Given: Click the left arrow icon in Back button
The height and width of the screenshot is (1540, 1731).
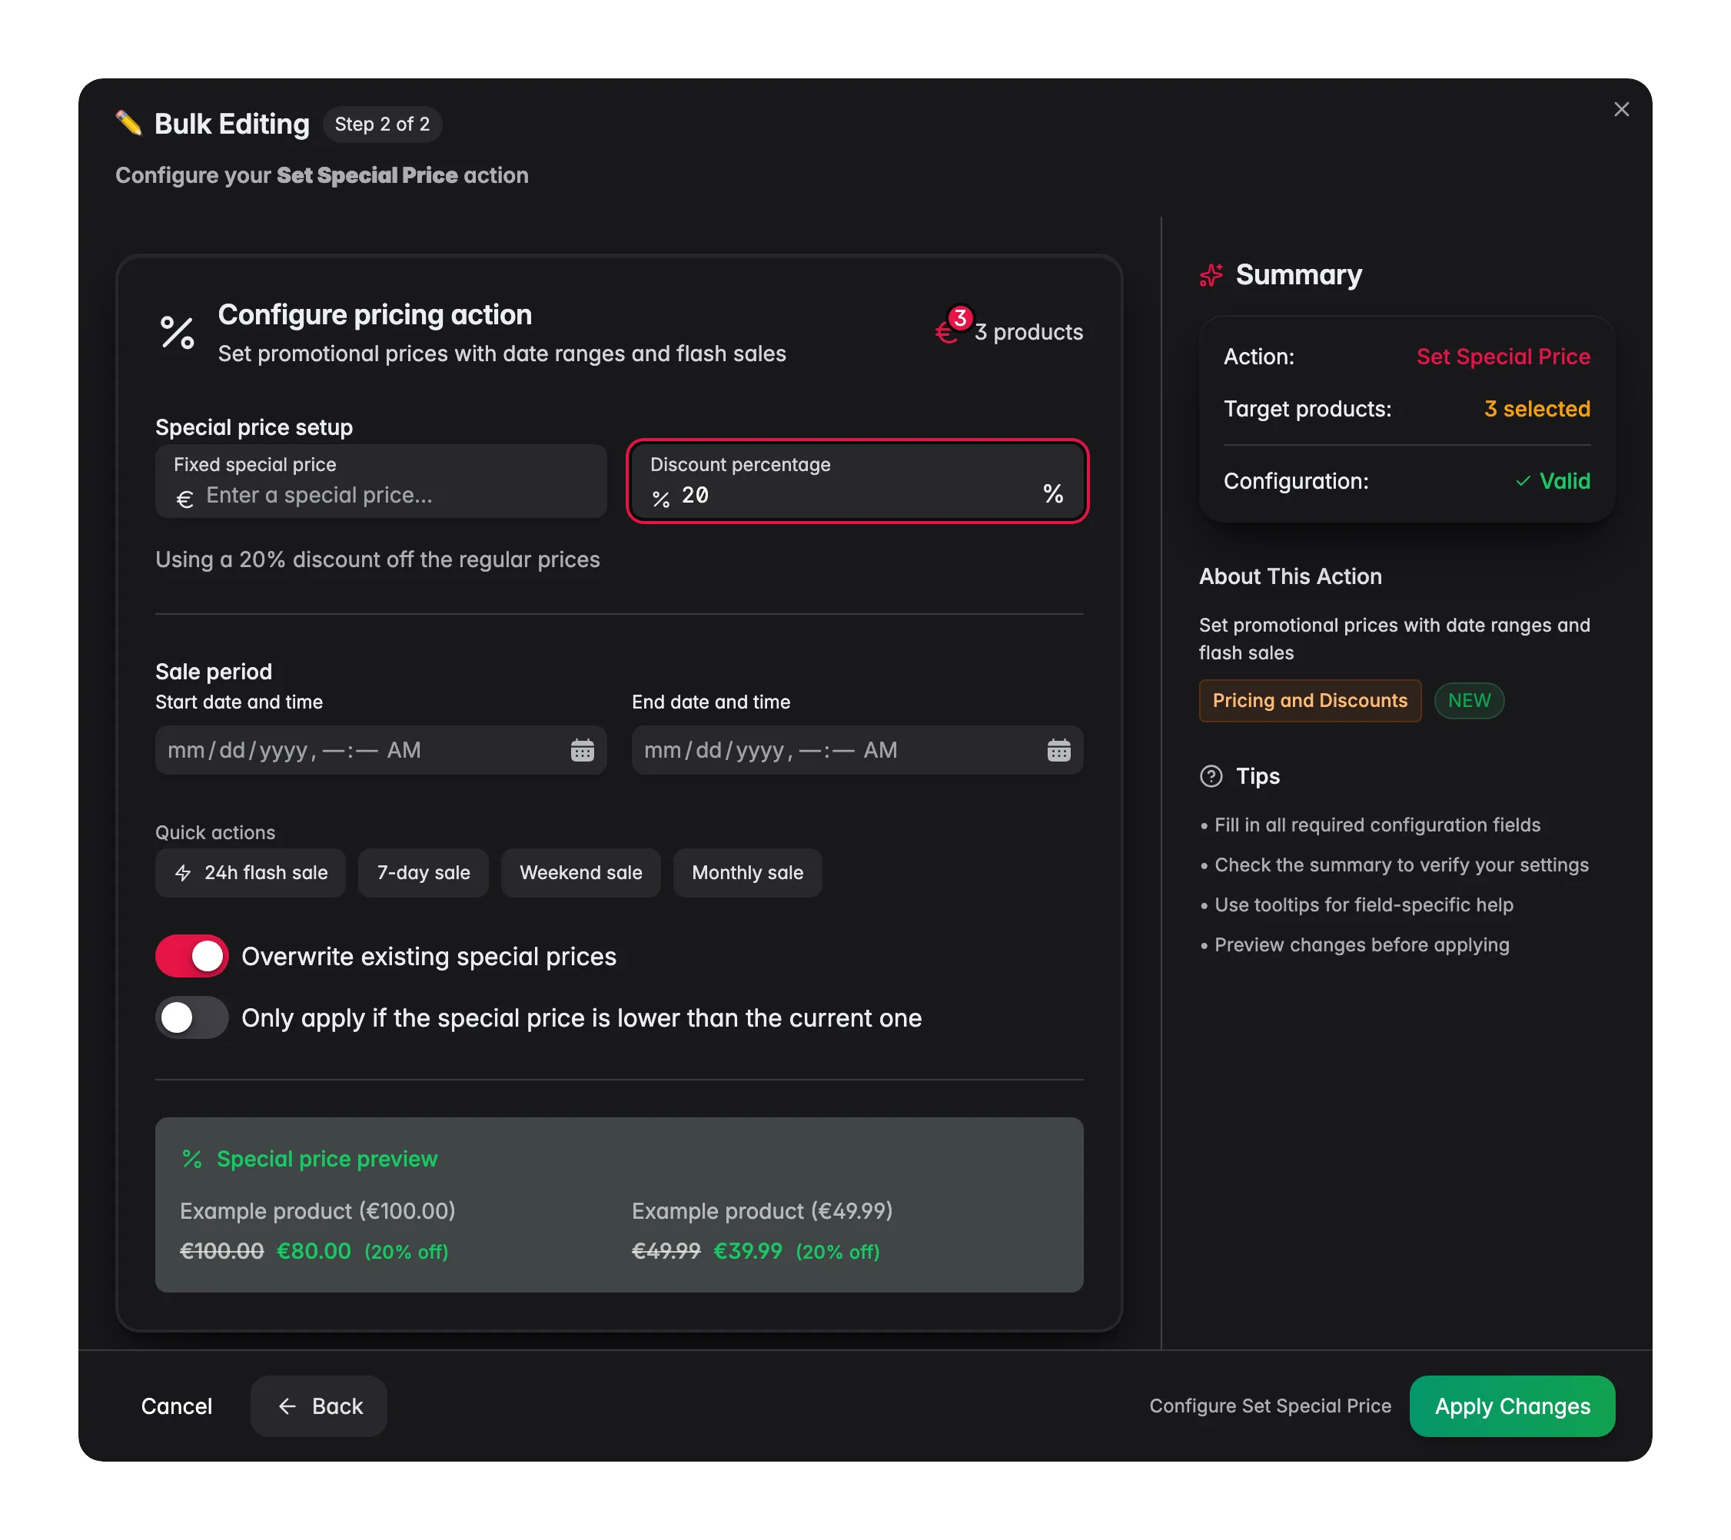Looking at the screenshot, I should click(287, 1406).
